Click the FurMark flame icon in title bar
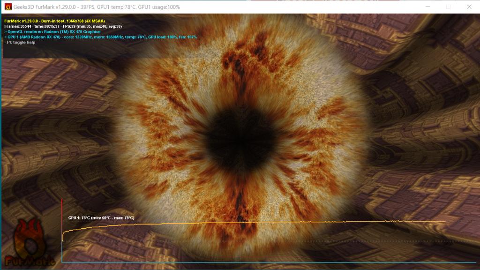The width and height of the screenshot is (480, 270). click(8, 7)
